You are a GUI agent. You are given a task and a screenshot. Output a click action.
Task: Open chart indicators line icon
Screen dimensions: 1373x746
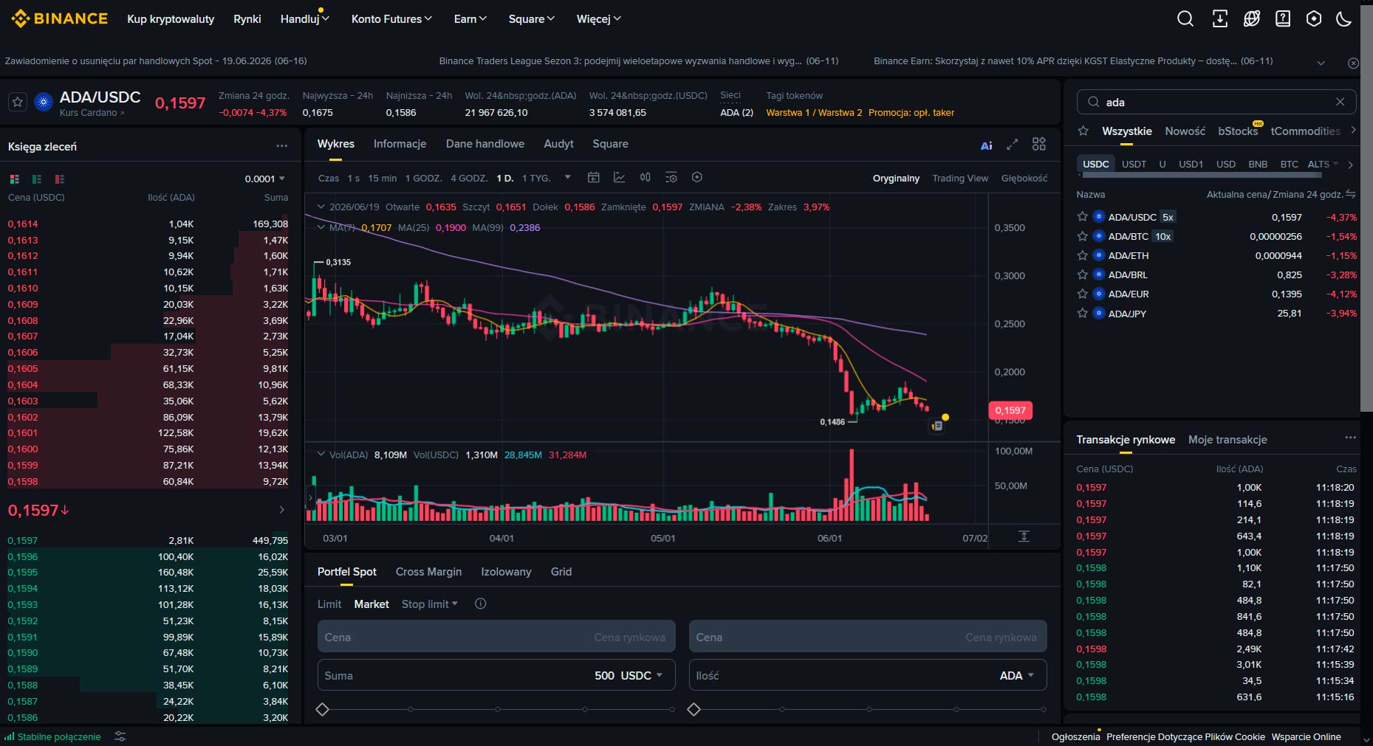pos(619,178)
